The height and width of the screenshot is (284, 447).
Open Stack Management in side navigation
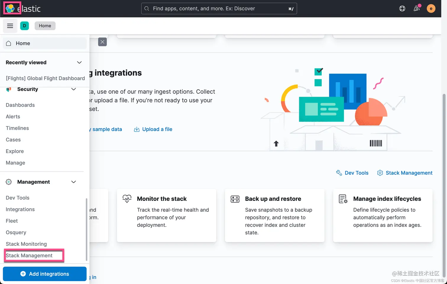(x=29, y=255)
